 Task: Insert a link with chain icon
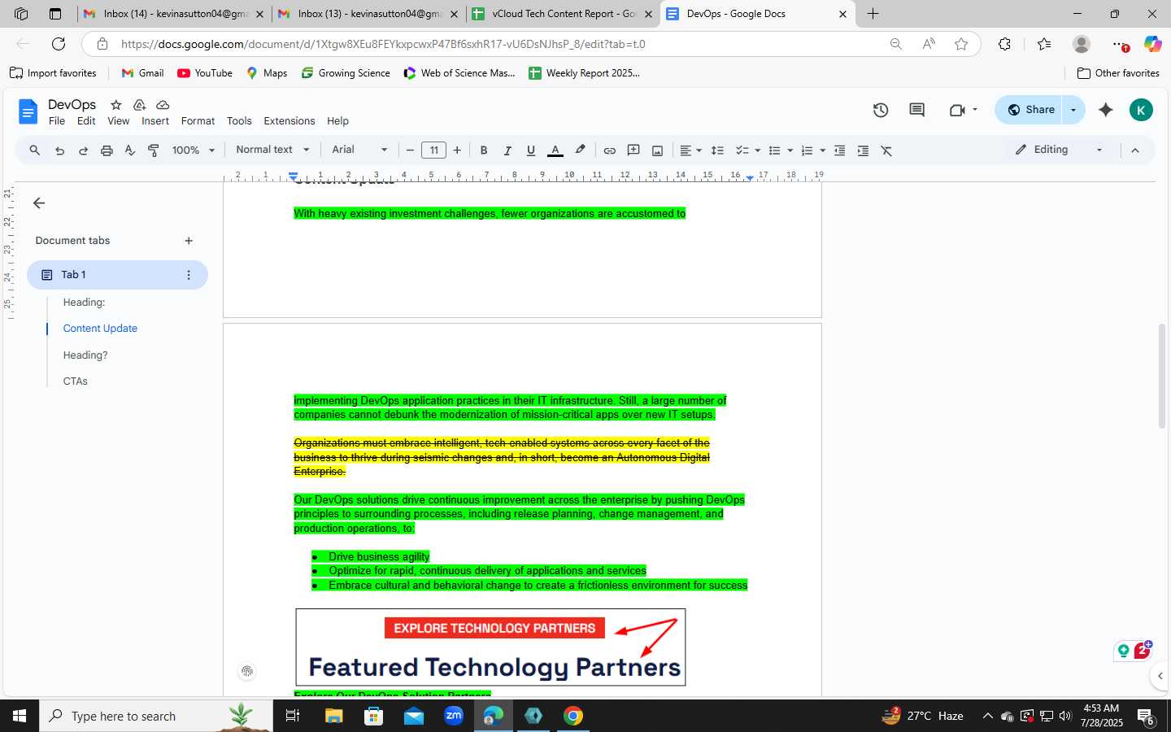(x=609, y=150)
